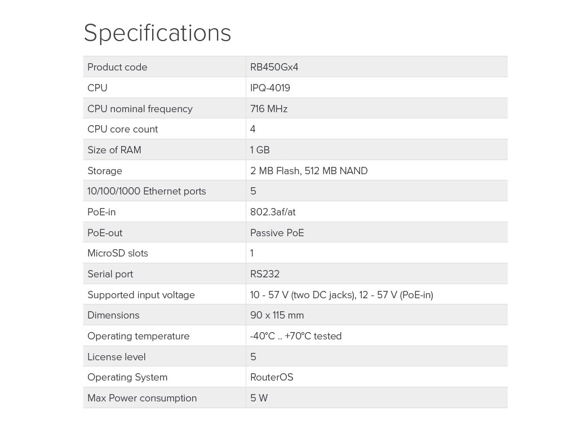Click the MicroSD slots label

tap(117, 253)
